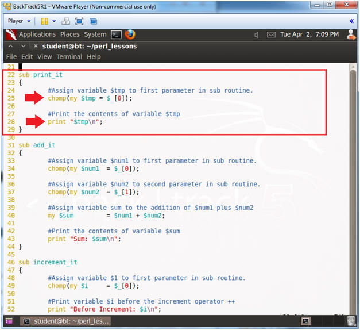This screenshot has width=360, height=330.
Task: Click 'chomp(my $num1' on line 34
Action: (x=73, y=168)
